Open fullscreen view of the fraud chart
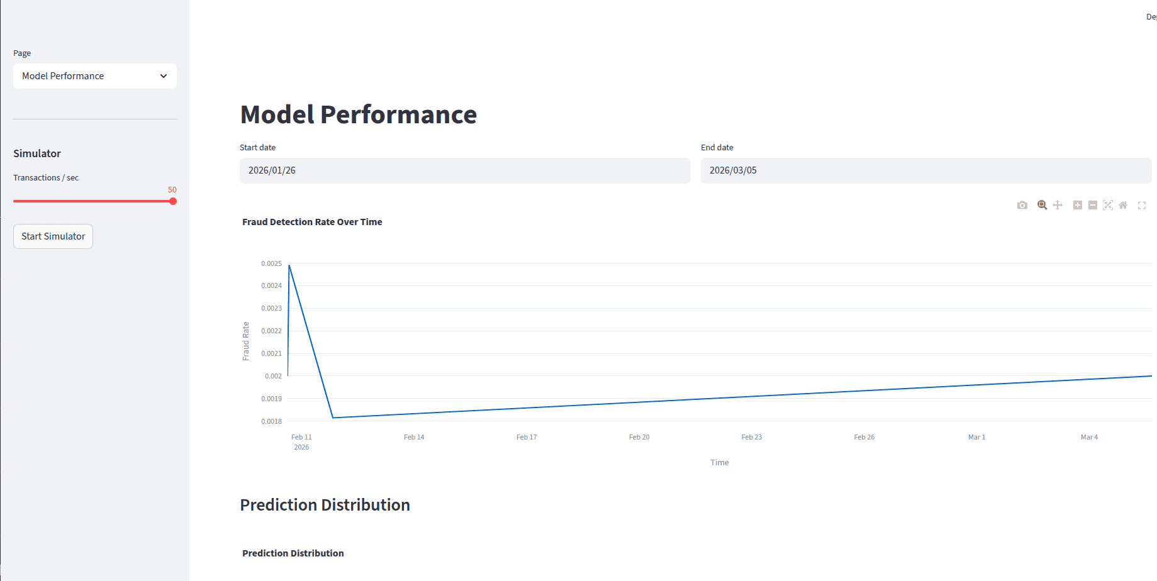 [x=1142, y=205]
